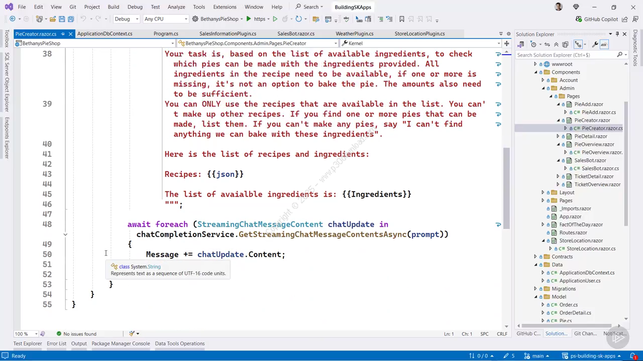
Task: Open the Error List panel tab
Action: 56,343
